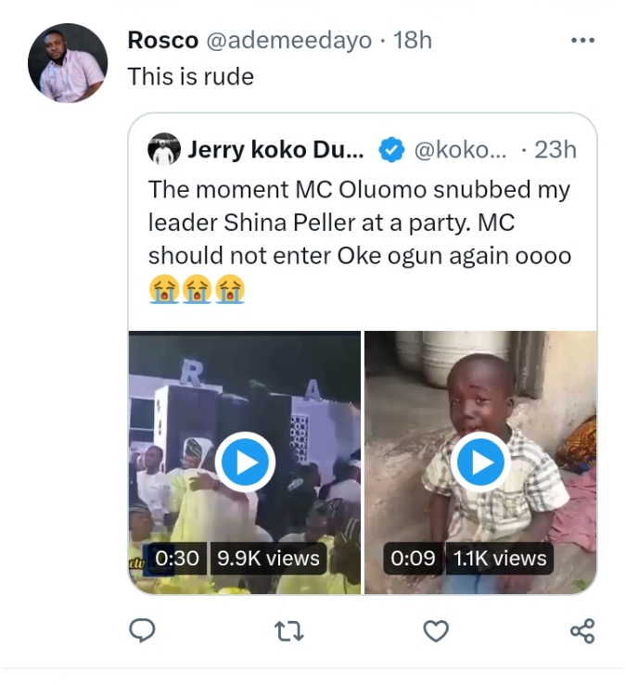Play the party video
The height and width of the screenshot is (685, 626).
(245, 462)
